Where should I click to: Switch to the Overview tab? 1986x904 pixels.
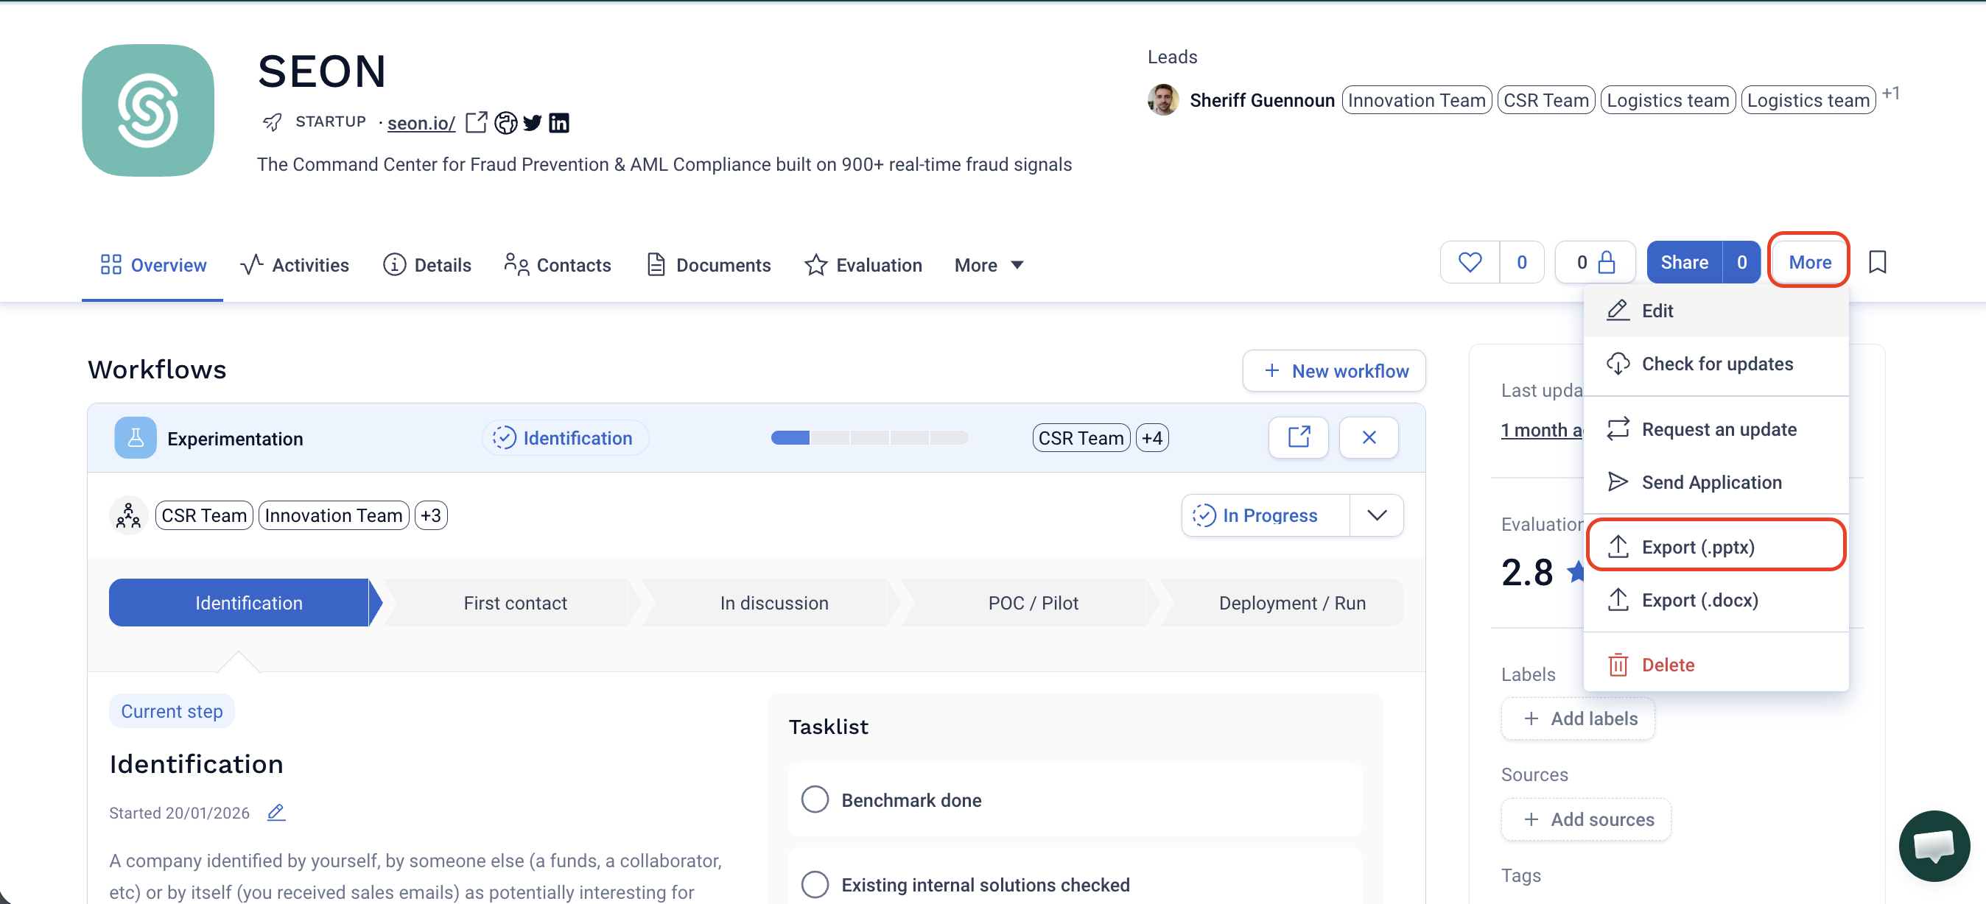(152, 265)
